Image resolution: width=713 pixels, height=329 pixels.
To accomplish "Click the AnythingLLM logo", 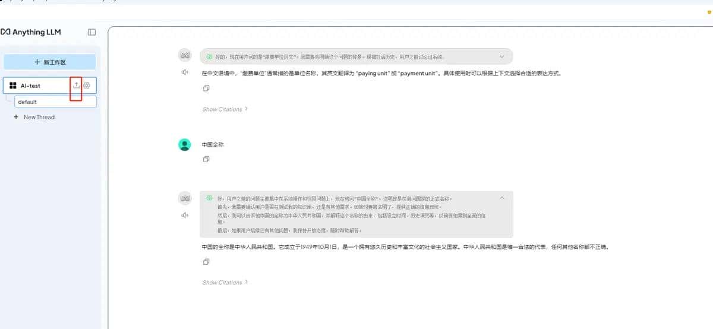I will coord(31,32).
